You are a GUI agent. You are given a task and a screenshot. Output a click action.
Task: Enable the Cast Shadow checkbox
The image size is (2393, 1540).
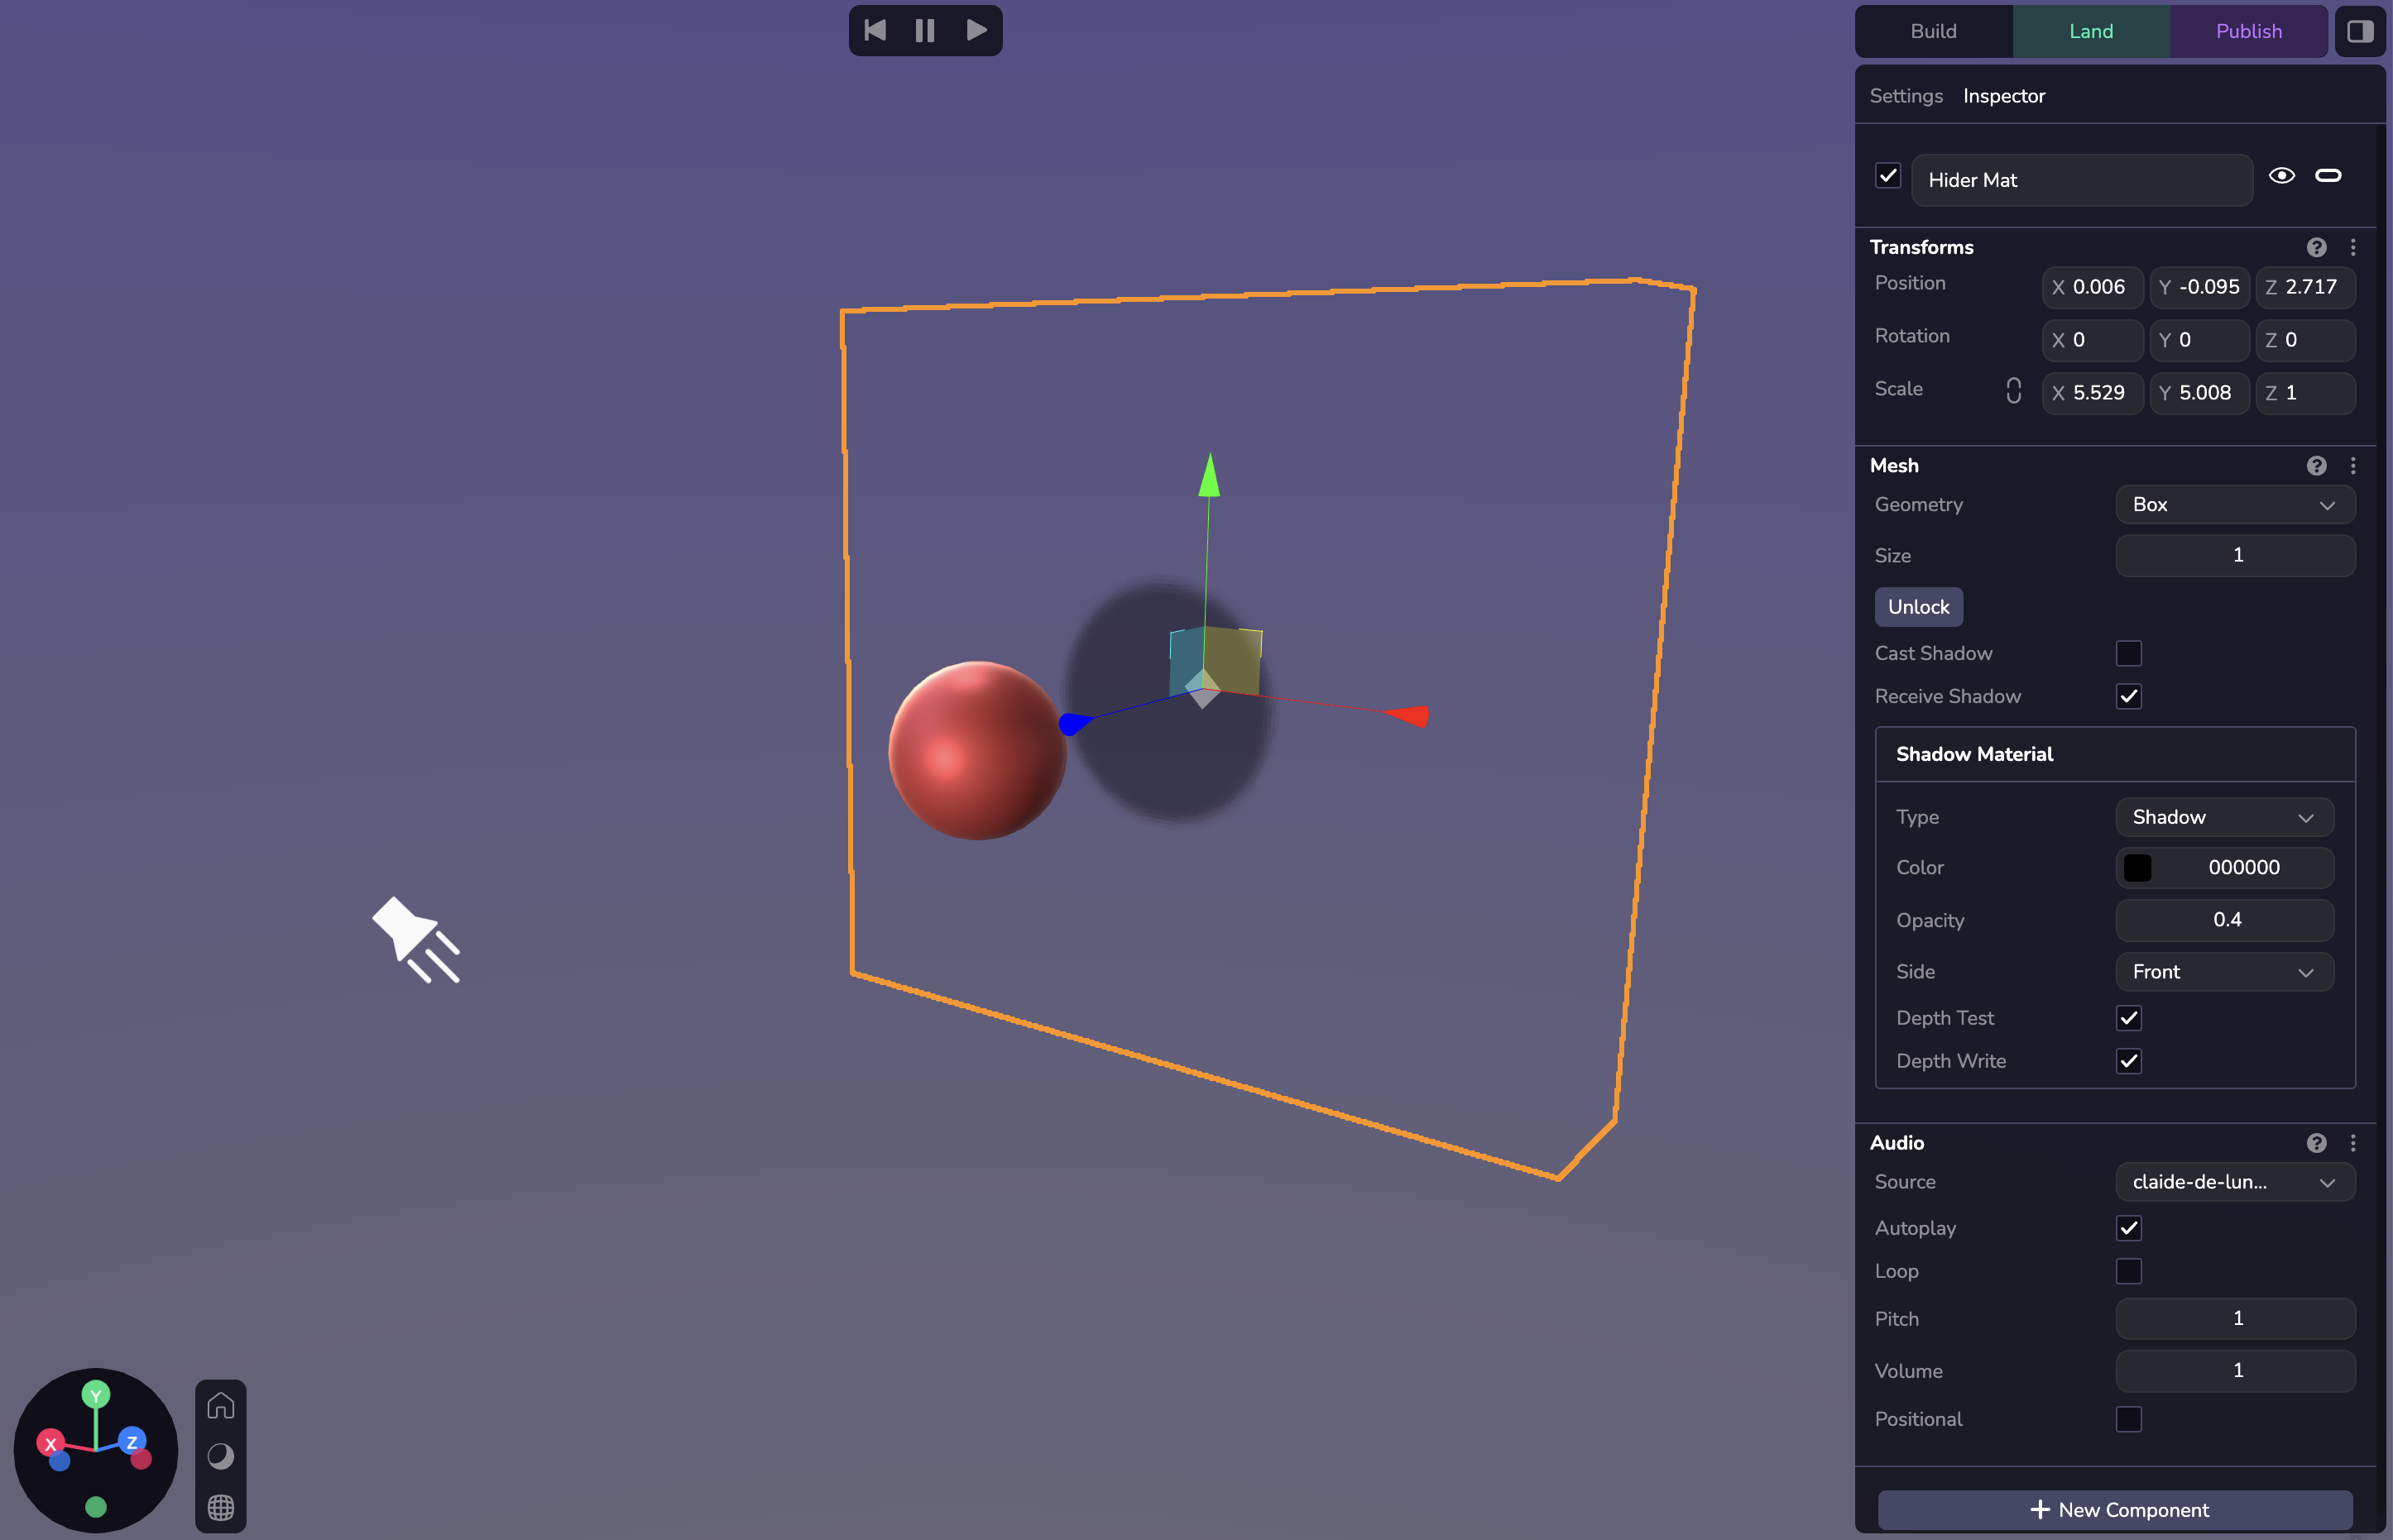click(x=2128, y=653)
